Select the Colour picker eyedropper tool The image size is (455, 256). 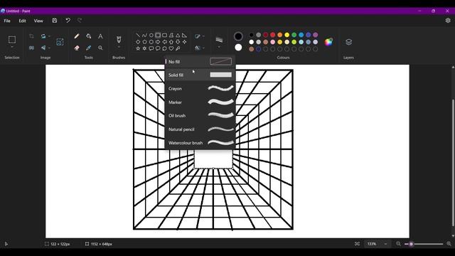point(88,48)
